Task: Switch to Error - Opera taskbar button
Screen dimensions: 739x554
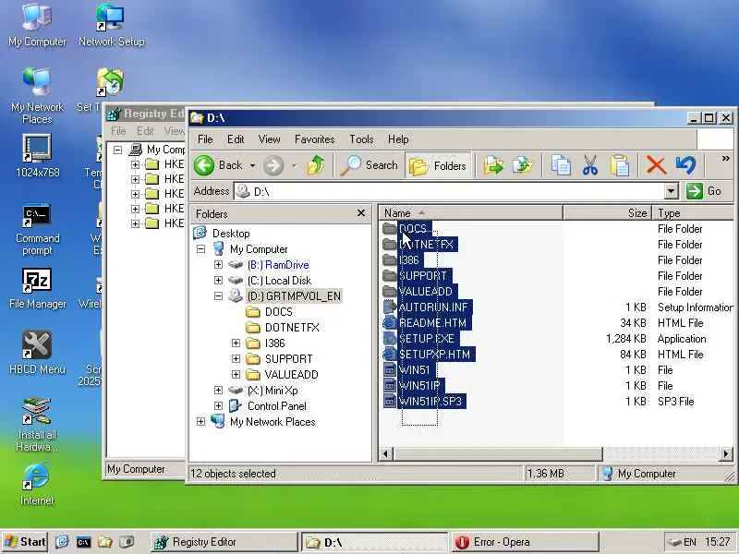Action: point(525,542)
